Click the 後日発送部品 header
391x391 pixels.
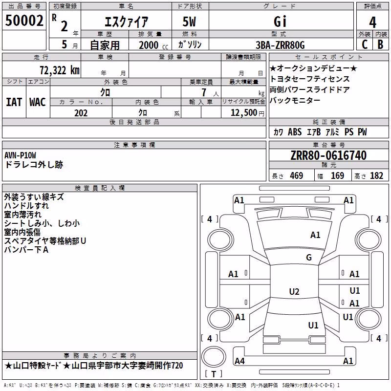[x=134, y=122]
